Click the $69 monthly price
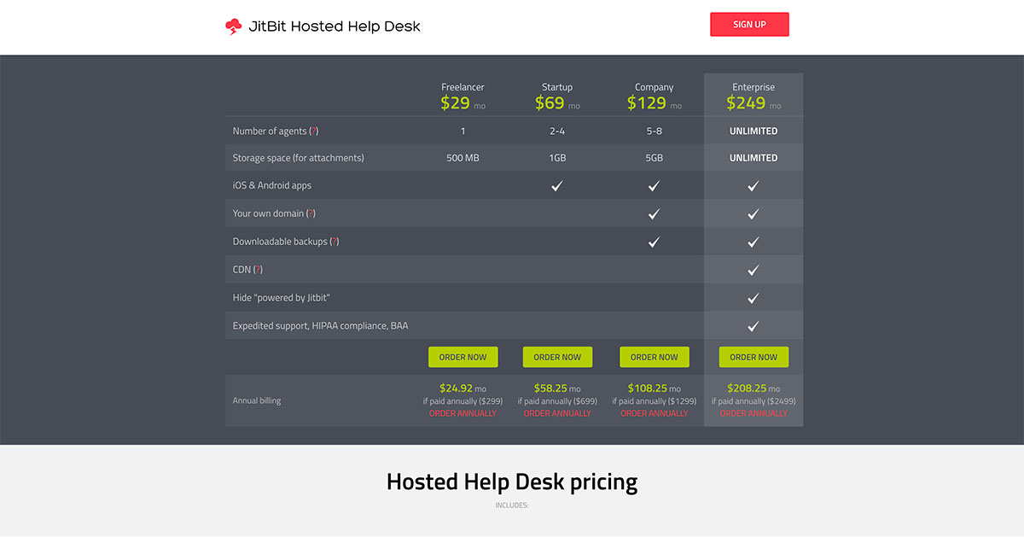This screenshot has height=537, width=1024. (x=550, y=103)
